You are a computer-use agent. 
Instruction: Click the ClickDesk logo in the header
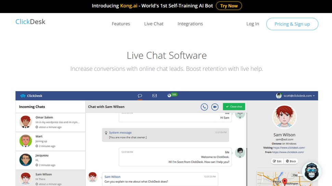[30, 22]
